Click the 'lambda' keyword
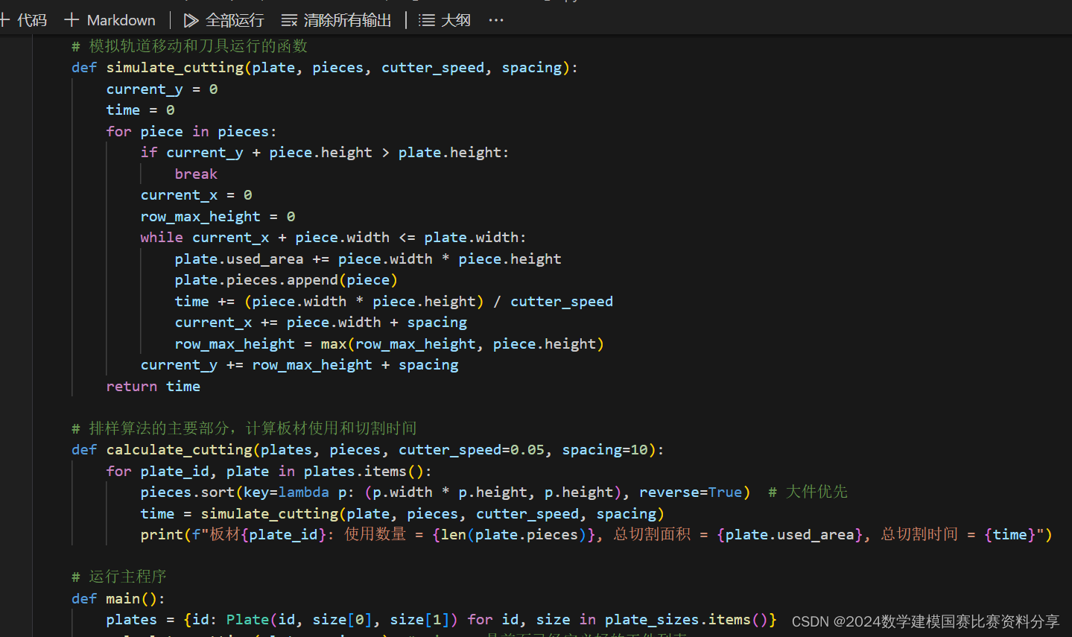Image resolution: width=1072 pixels, height=637 pixels. pos(304,492)
